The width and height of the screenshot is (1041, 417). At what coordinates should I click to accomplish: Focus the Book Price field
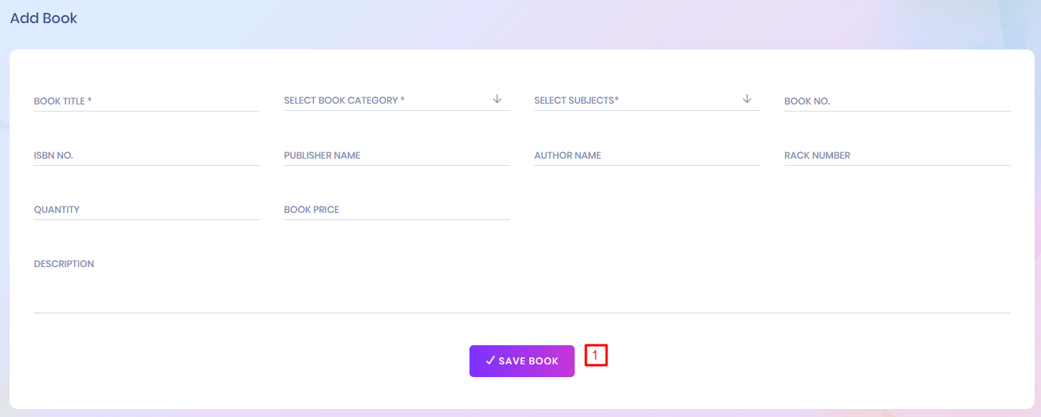tap(396, 210)
